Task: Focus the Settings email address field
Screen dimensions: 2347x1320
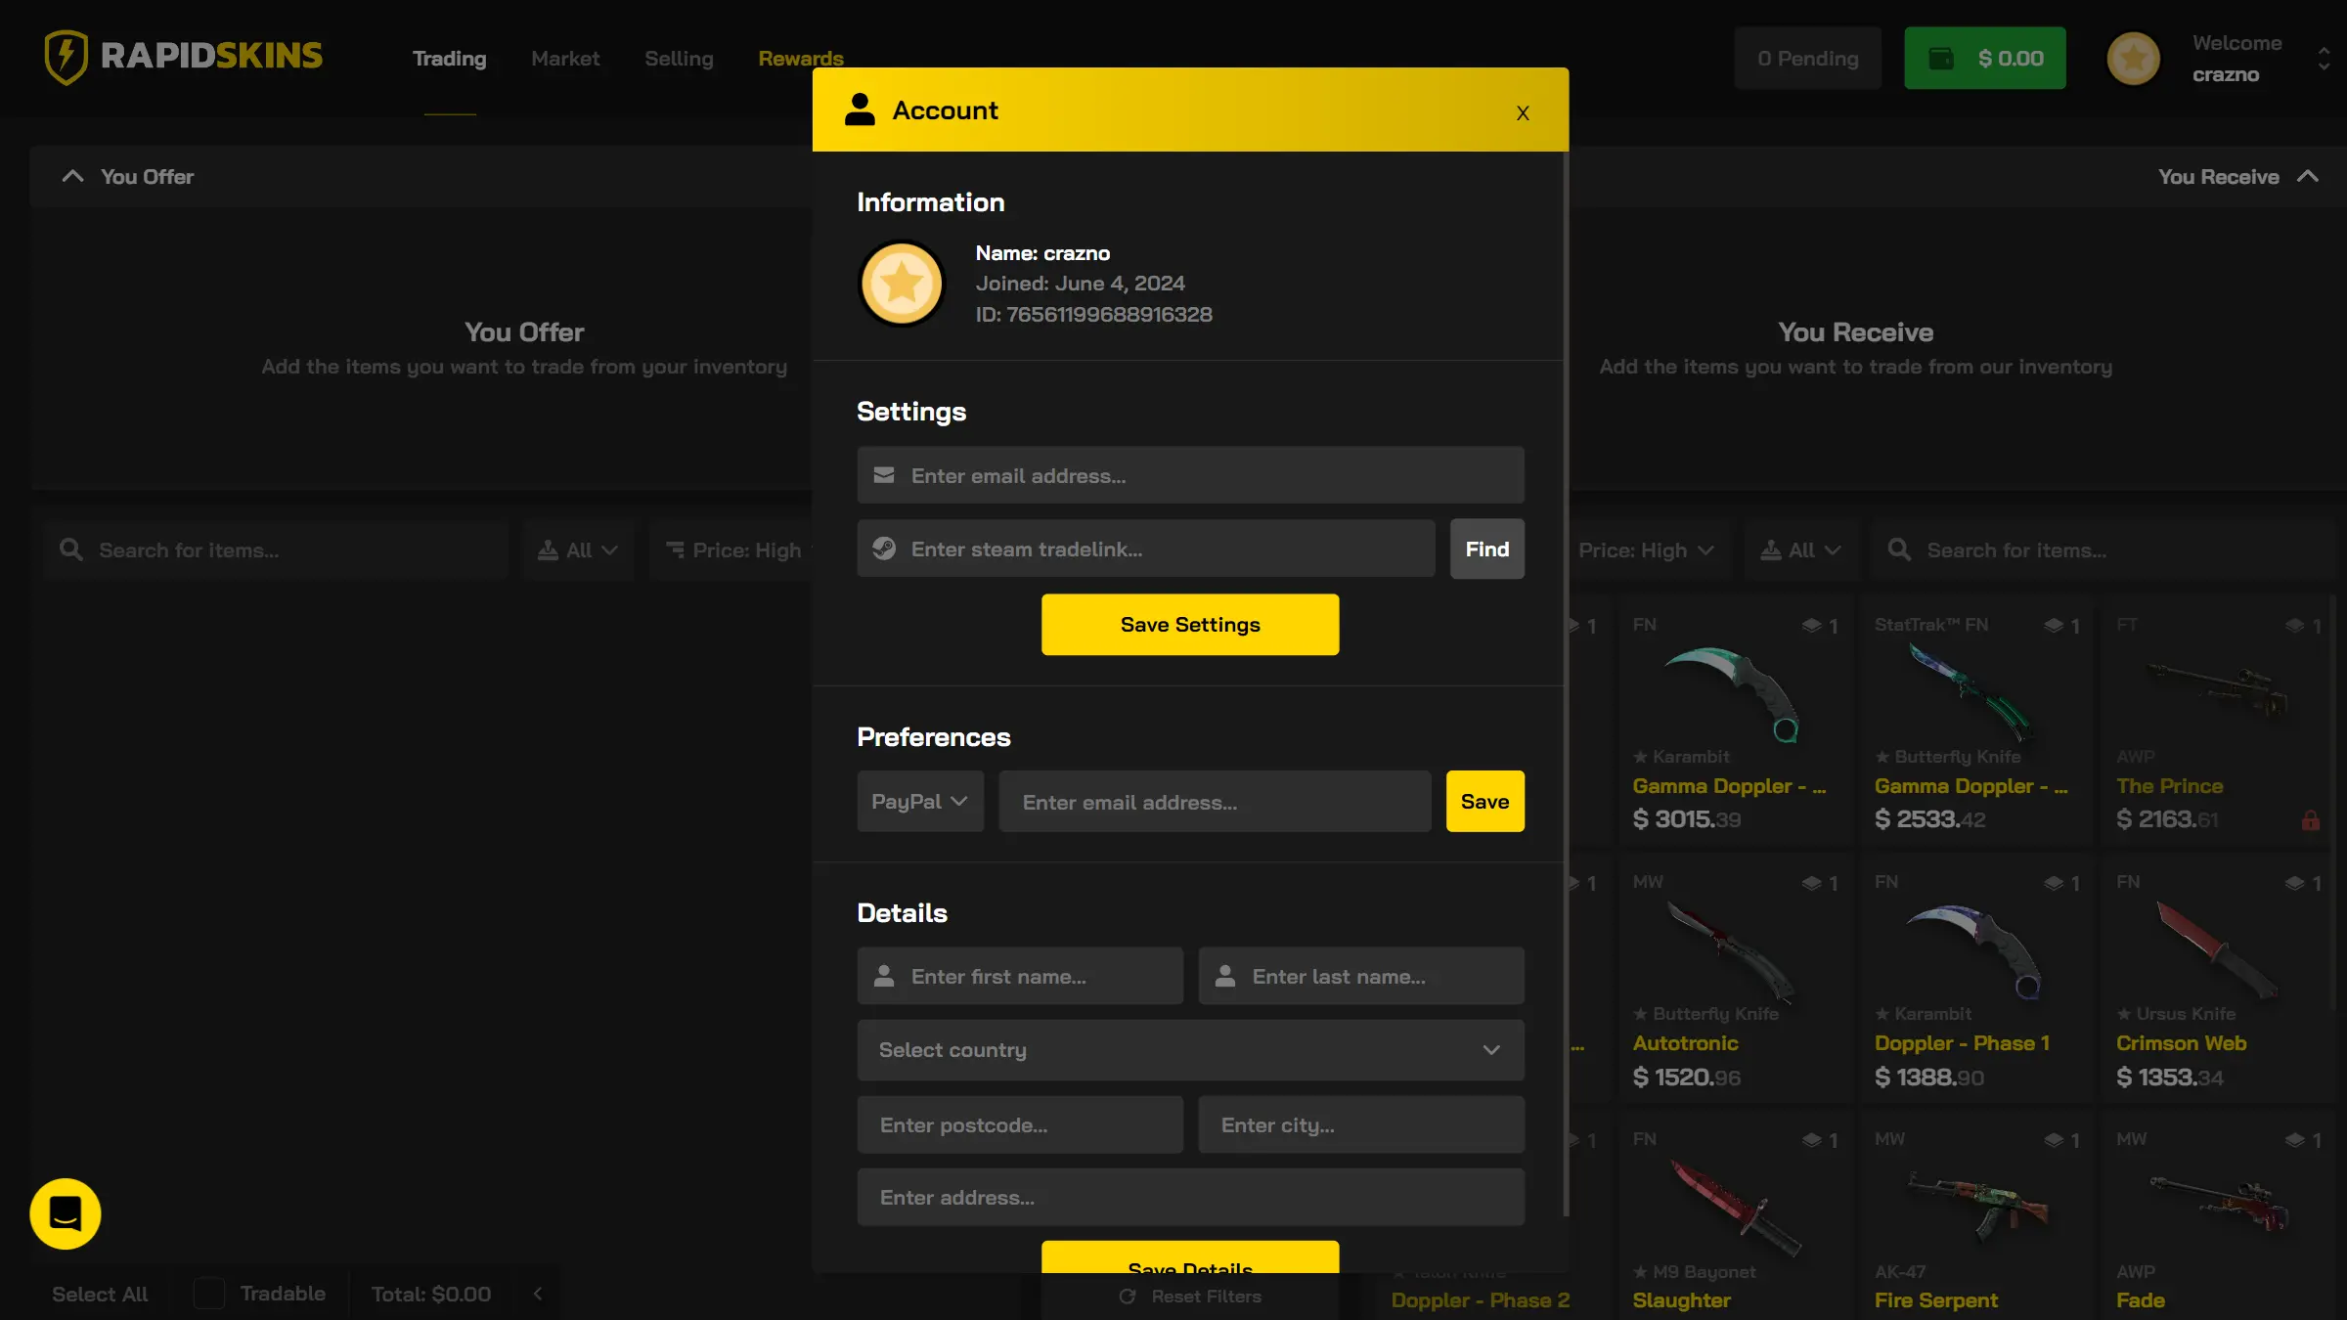Action: pyautogui.click(x=1190, y=475)
